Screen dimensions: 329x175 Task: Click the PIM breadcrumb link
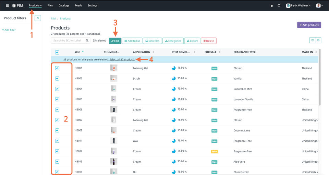tap(53, 19)
